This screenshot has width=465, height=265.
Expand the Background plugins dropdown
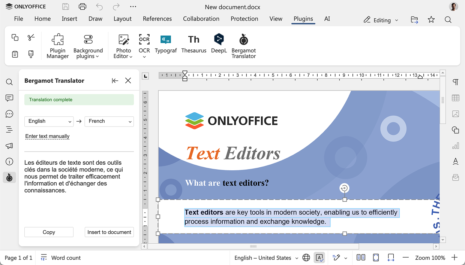click(88, 46)
